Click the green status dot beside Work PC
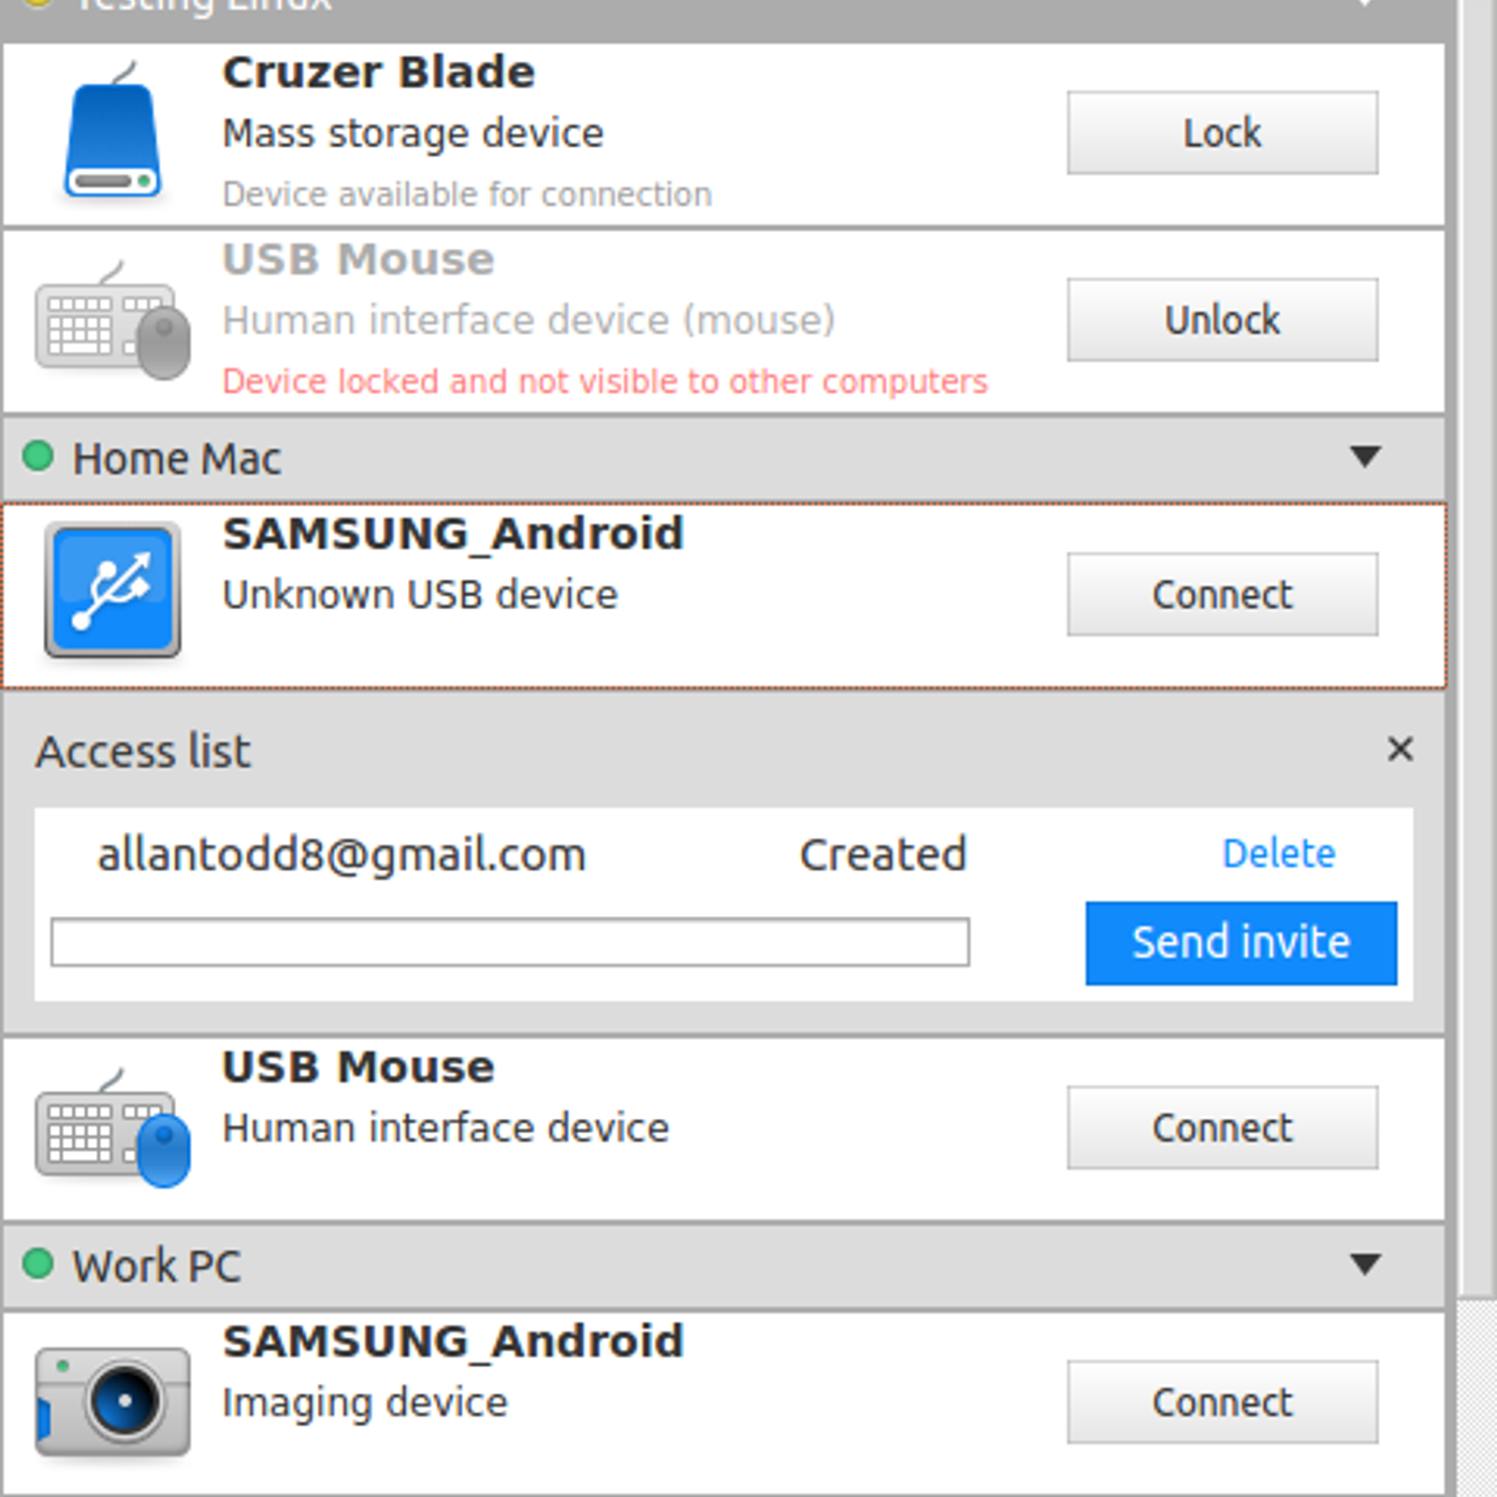The height and width of the screenshot is (1497, 1497). (x=38, y=1264)
